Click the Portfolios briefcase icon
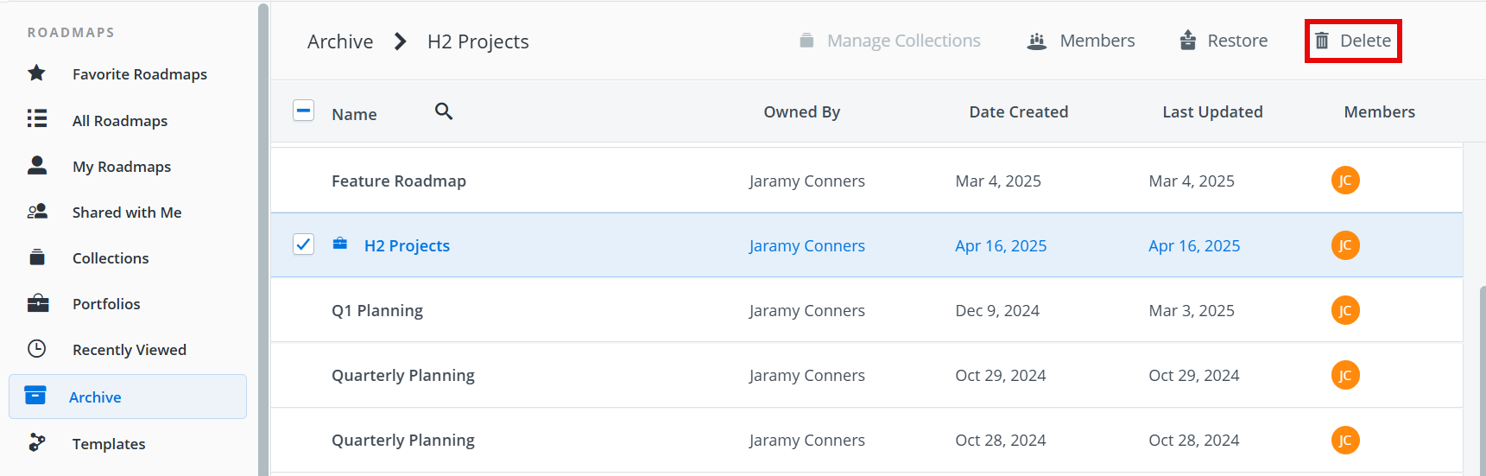The width and height of the screenshot is (1486, 476). point(37,303)
